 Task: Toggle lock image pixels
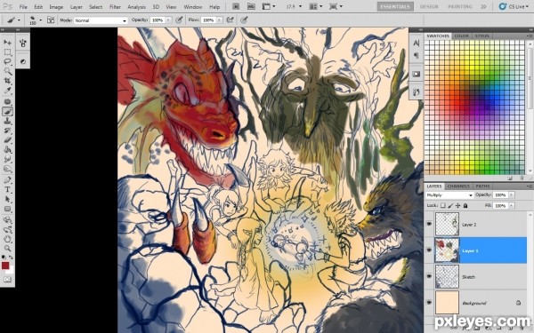[x=450, y=206]
